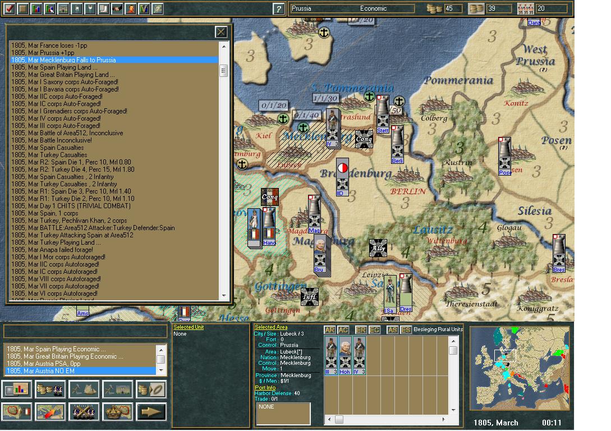Click the territory to French flag button
Viewport: 611px width, 431px height.
coord(17,411)
